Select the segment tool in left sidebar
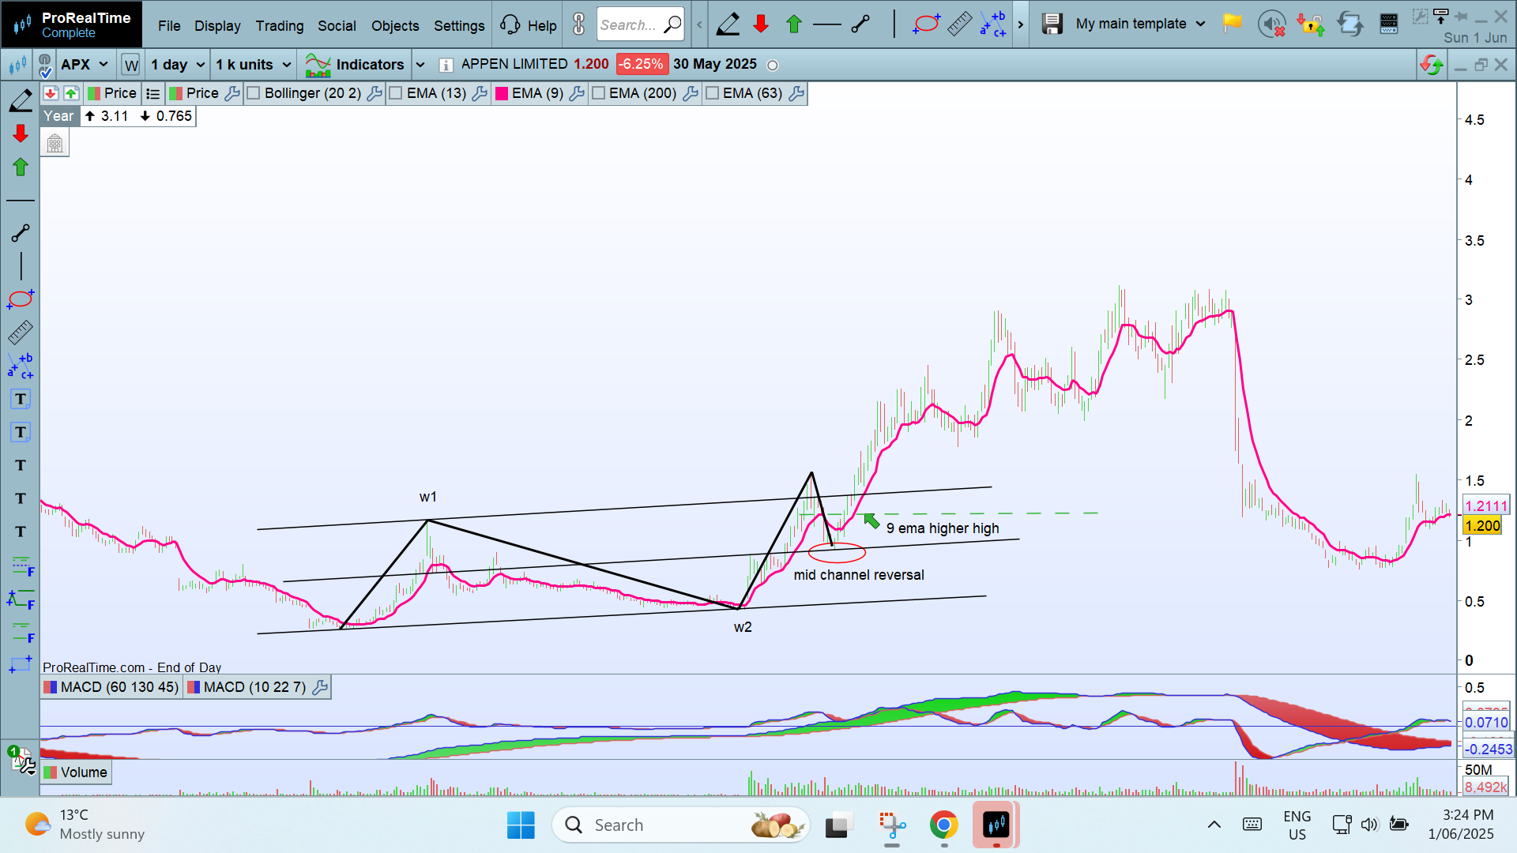The width and height of the screenshot is (1517, 853). pos(21,233)
